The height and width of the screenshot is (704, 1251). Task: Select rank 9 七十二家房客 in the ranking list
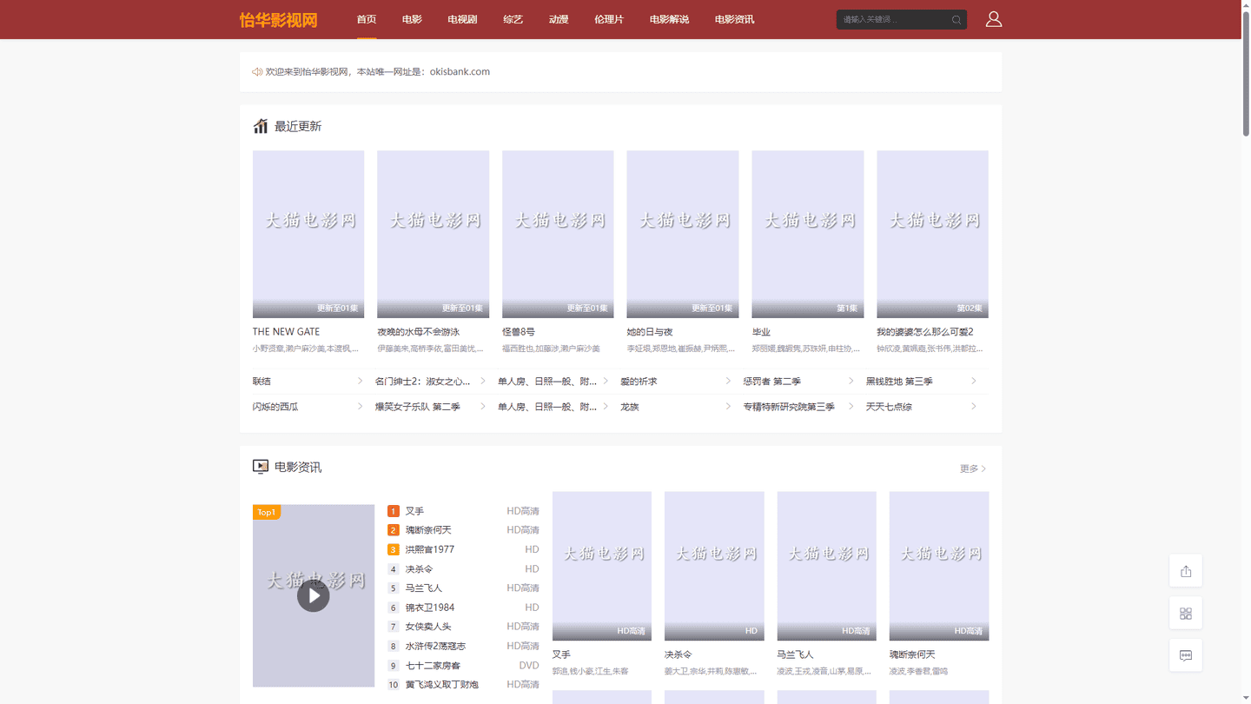coord(463,666)
